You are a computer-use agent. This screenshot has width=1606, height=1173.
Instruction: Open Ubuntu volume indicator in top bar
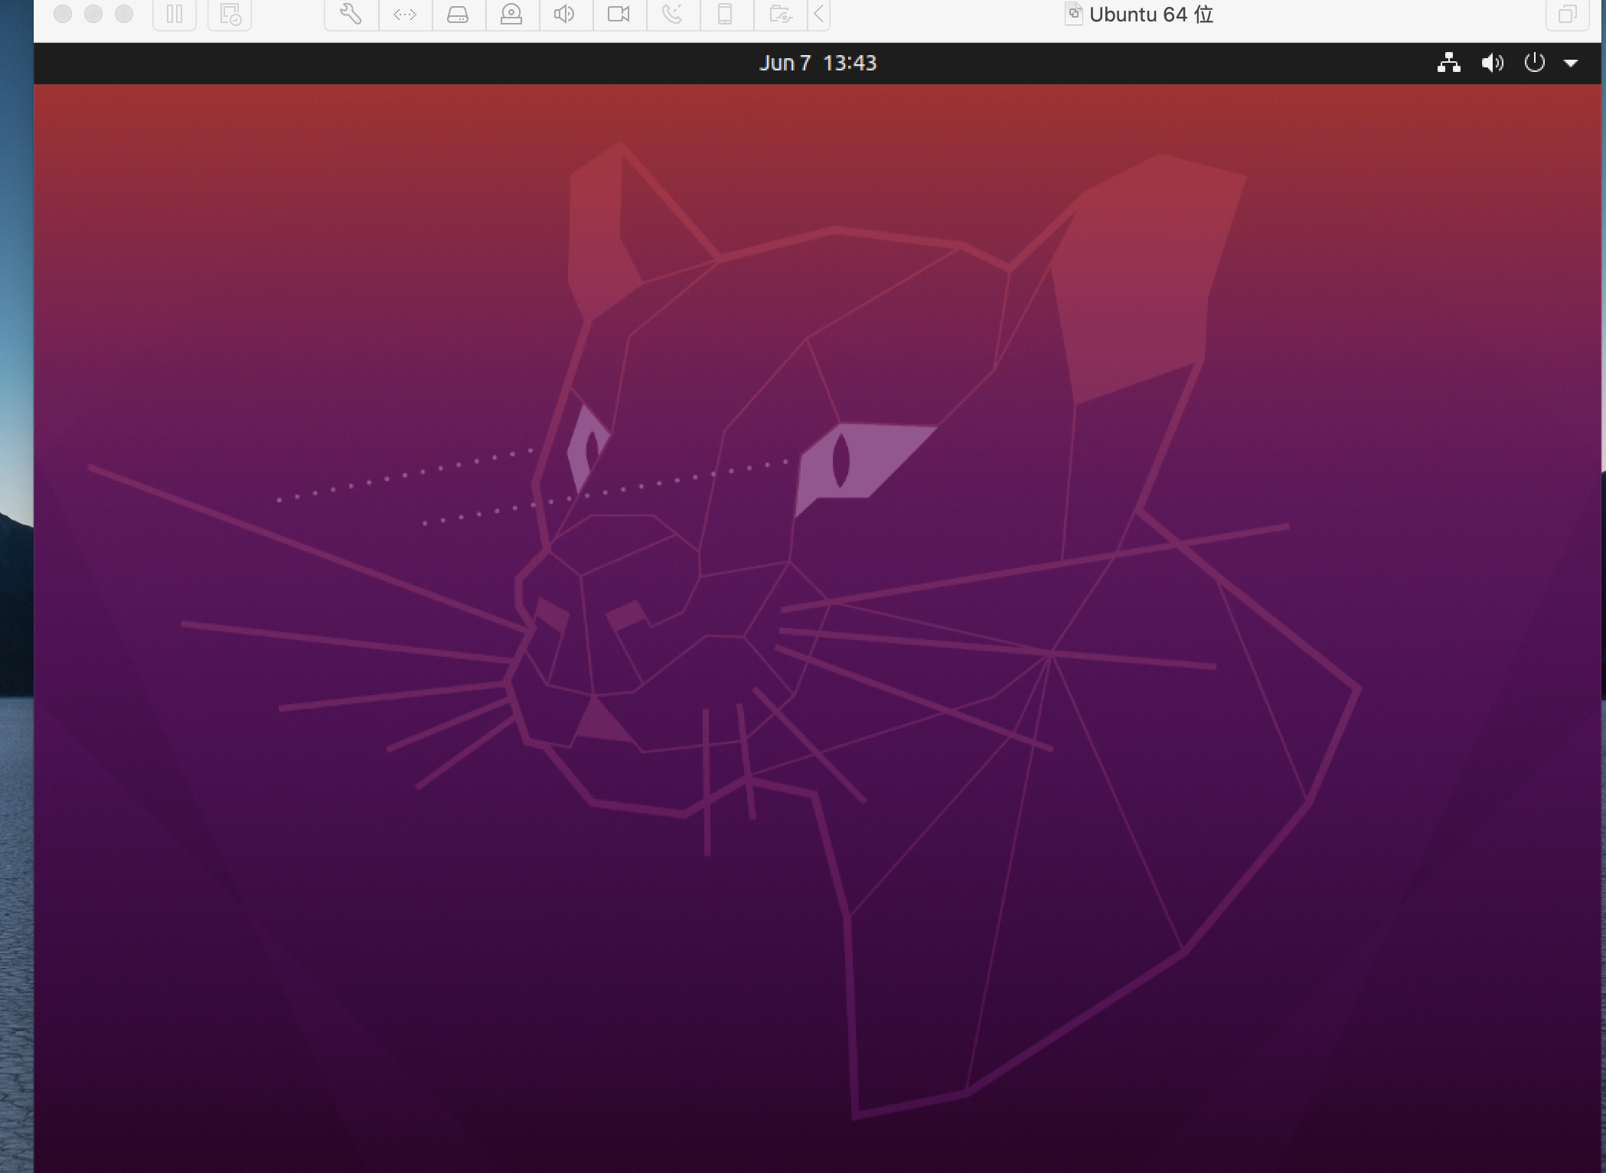pos(1492,63)
